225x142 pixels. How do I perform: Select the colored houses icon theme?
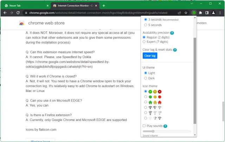[146, 102]
